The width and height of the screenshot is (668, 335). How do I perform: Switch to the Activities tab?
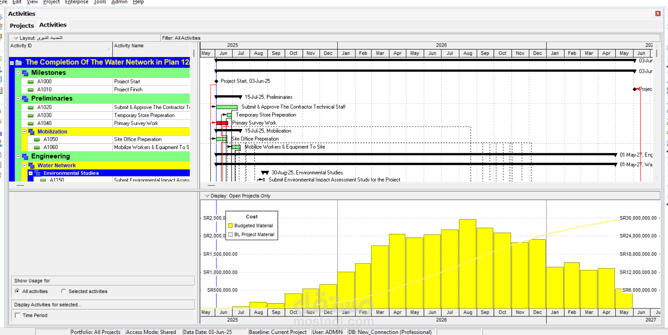pos(53,25)
